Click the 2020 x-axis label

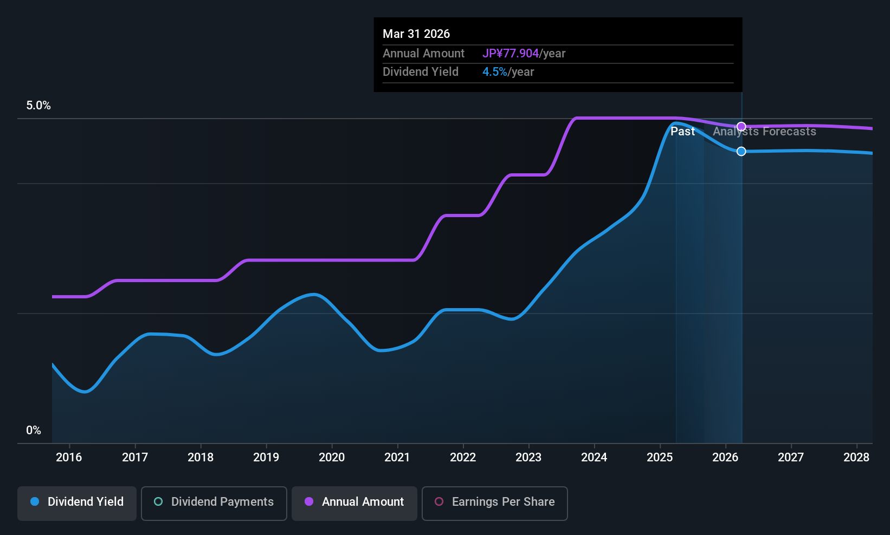[x=332, y=458]
